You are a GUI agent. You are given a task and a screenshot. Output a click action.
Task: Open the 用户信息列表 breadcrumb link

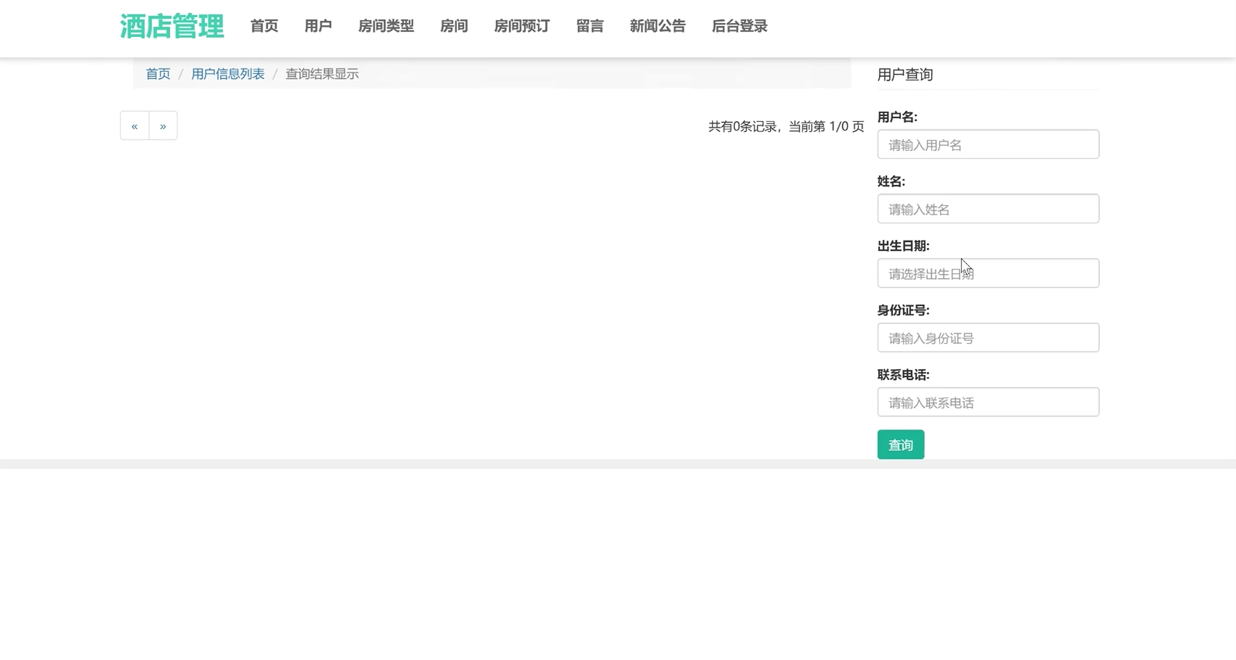(227, 74)
